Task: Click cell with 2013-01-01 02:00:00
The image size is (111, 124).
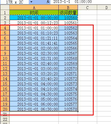Action: click(x=34, y=48)
